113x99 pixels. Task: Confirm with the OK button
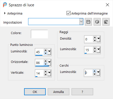[35, 92]
